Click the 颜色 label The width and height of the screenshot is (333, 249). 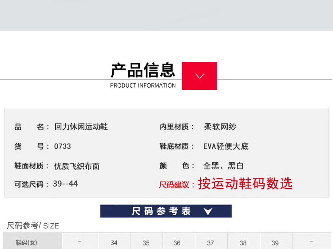[177, 166]
